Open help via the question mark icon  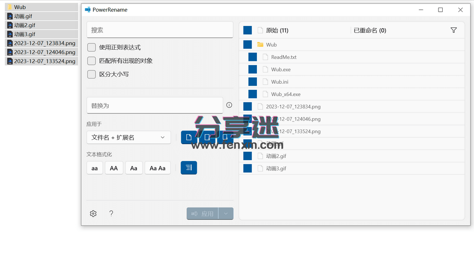[111, 214]
